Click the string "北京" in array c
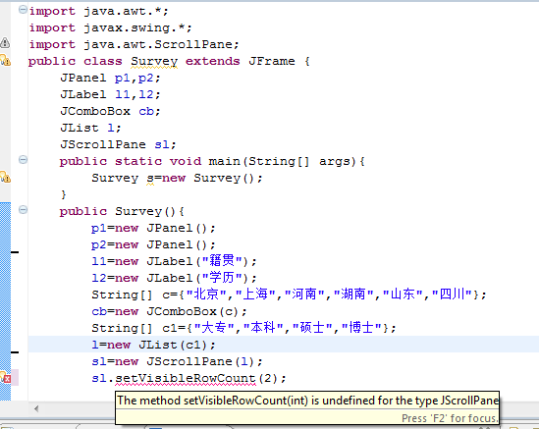 pos(206,295)
